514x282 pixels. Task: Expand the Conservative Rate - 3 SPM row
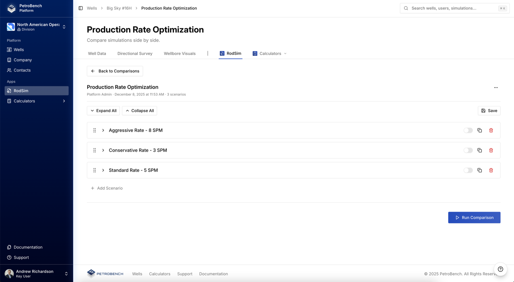click(x=103, y=150)
